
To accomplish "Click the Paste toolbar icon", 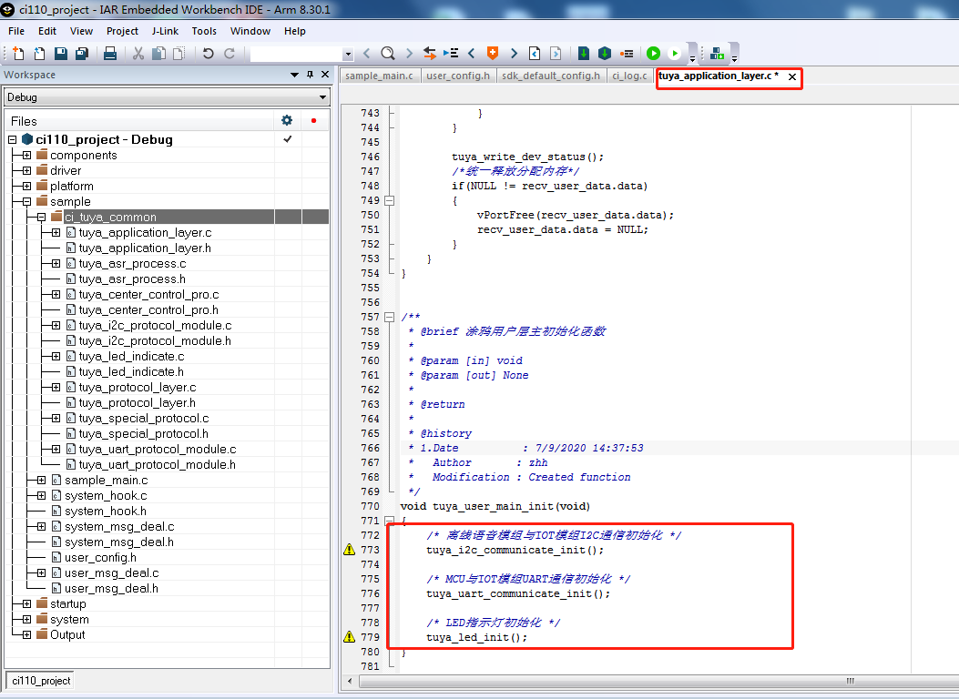I will click(x=179, y=54).
